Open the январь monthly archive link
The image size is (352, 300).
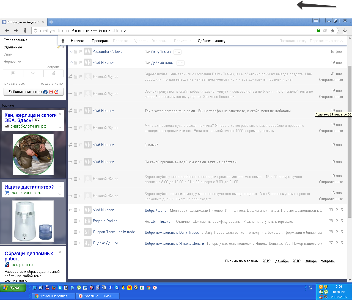tap(311, 261)
